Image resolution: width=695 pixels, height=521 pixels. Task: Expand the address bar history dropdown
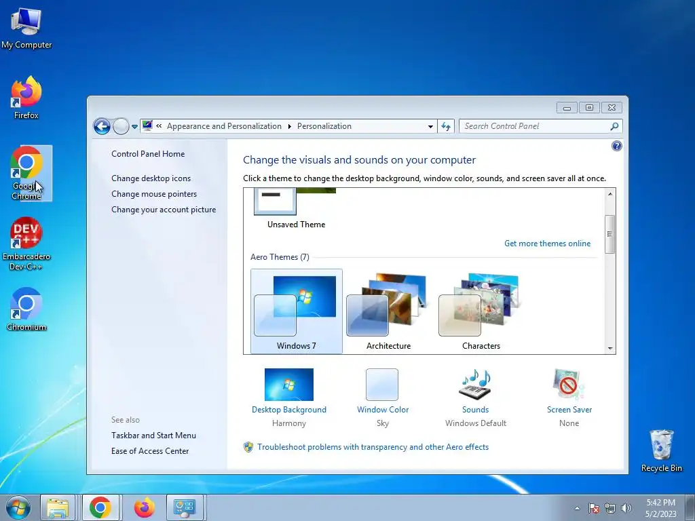click(x=430, y=126)
